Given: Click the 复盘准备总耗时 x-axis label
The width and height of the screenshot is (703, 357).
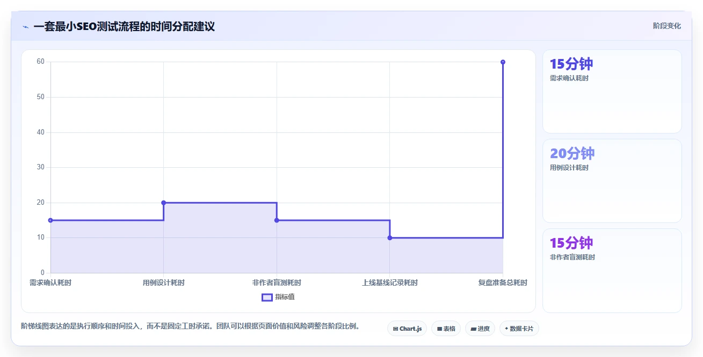Looking at the screenshot, I should point(503,282).
